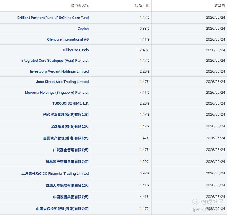Open Brilliant Partners Fund LP及China Core Fund link
This screenshot has height=215, width=228.
click(53, 18)
